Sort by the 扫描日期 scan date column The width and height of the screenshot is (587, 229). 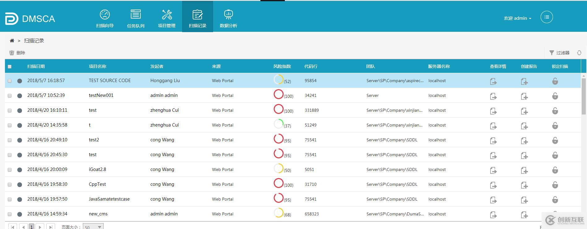36,66
